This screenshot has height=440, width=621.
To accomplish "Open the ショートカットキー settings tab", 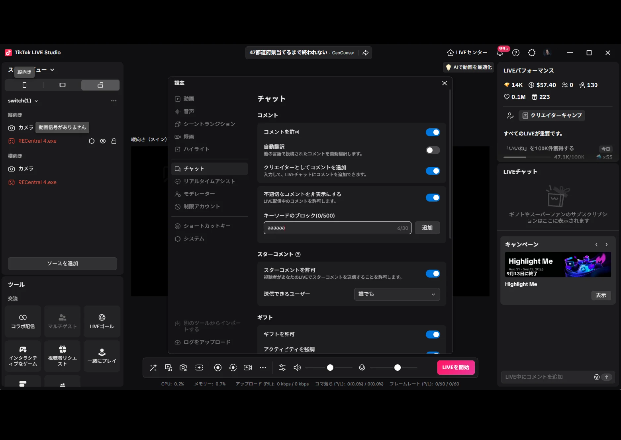I will tap(209, 226).
